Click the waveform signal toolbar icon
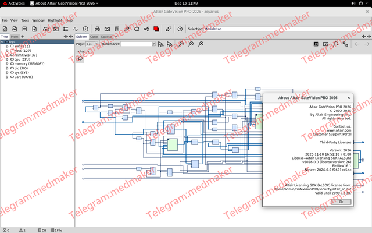This screenshot has height=233, width=372. [x=76, y=29]
